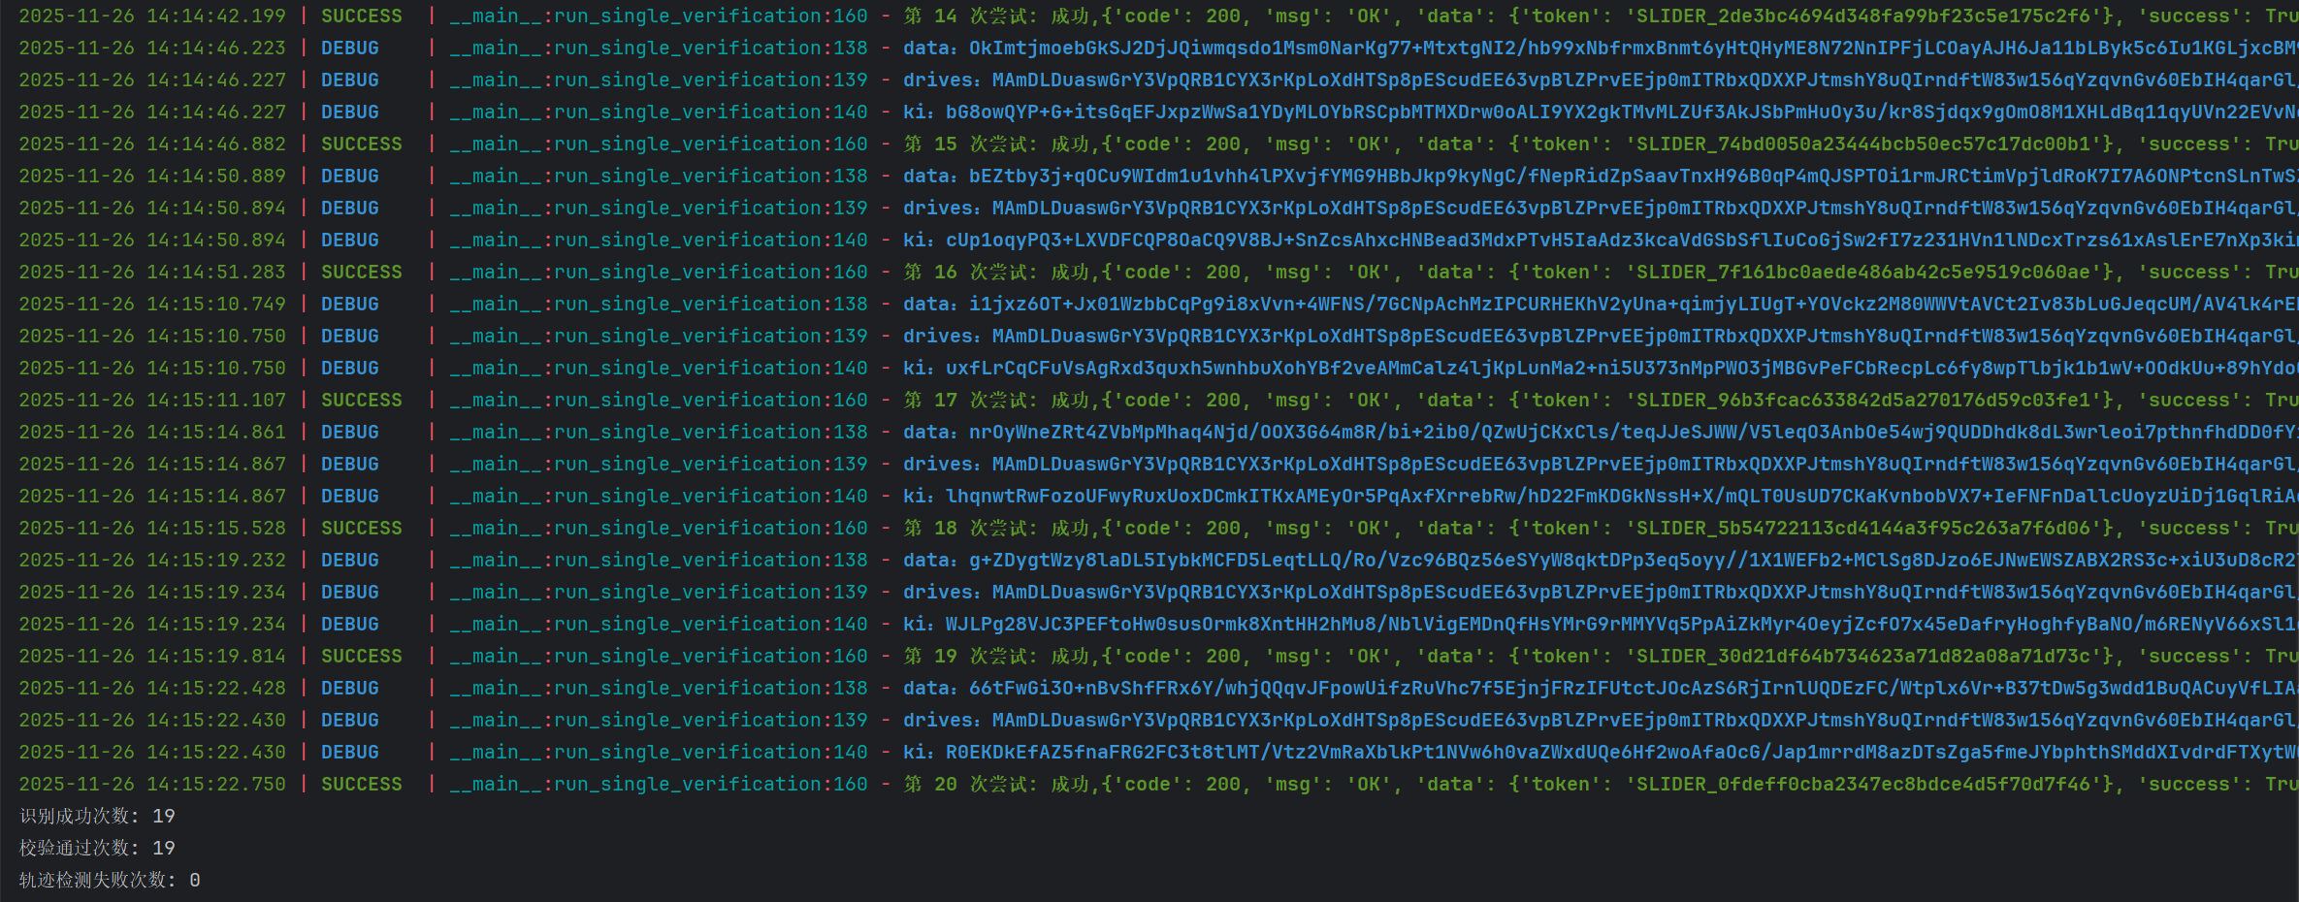Click the source location on the attempt 20 line
This screenshot has height=902, width=2299.
click(x=659, y=785)
